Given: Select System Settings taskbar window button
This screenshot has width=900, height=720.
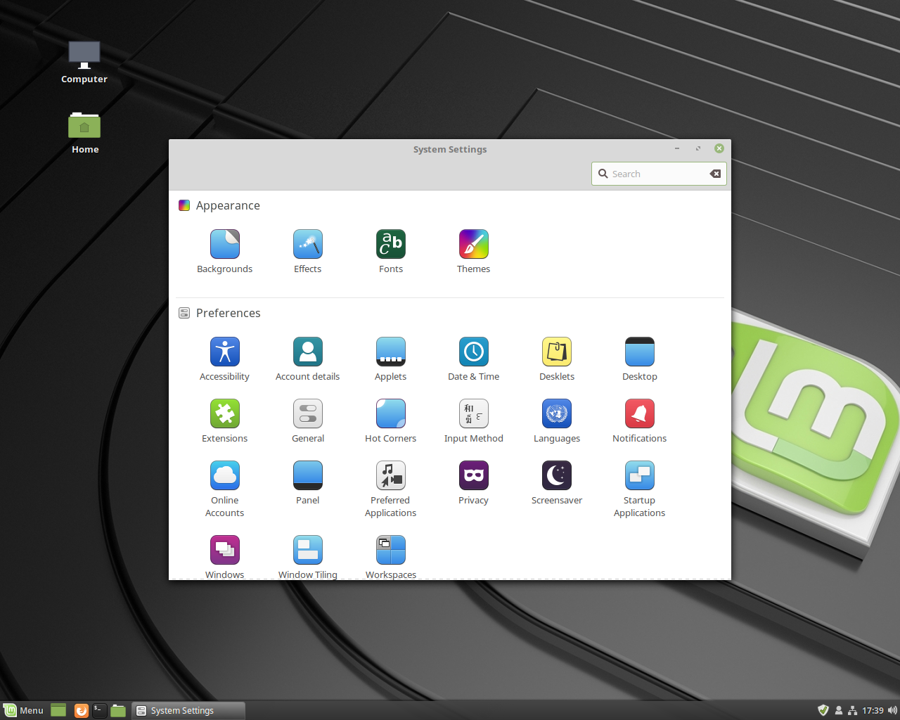Looking at the screenshot, I should click(x=188, y=710).
